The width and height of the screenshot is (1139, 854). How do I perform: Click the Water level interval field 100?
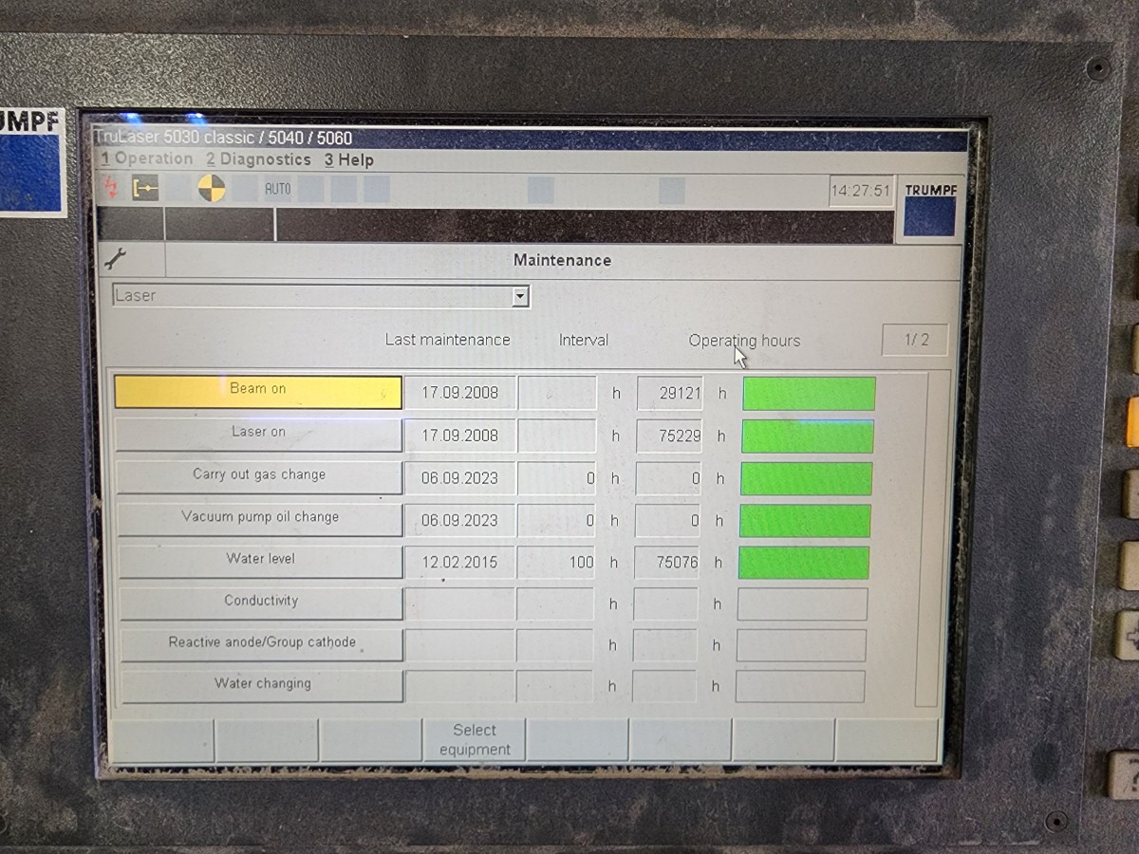point(557,562)
